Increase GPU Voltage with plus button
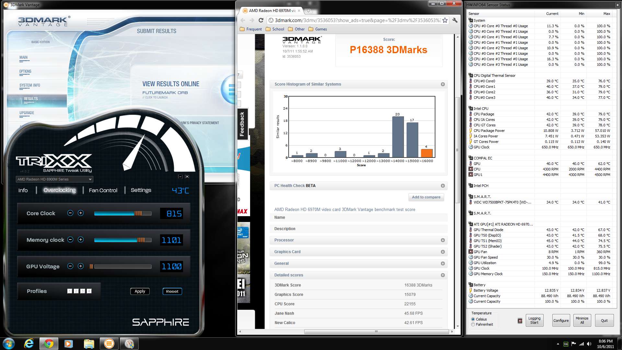This screenshot has width=622, height=350. point(81,266)
